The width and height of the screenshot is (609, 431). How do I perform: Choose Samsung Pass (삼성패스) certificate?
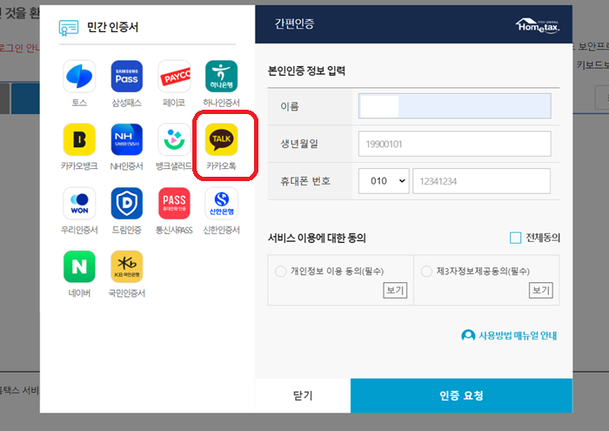click(x=127, y=77)
